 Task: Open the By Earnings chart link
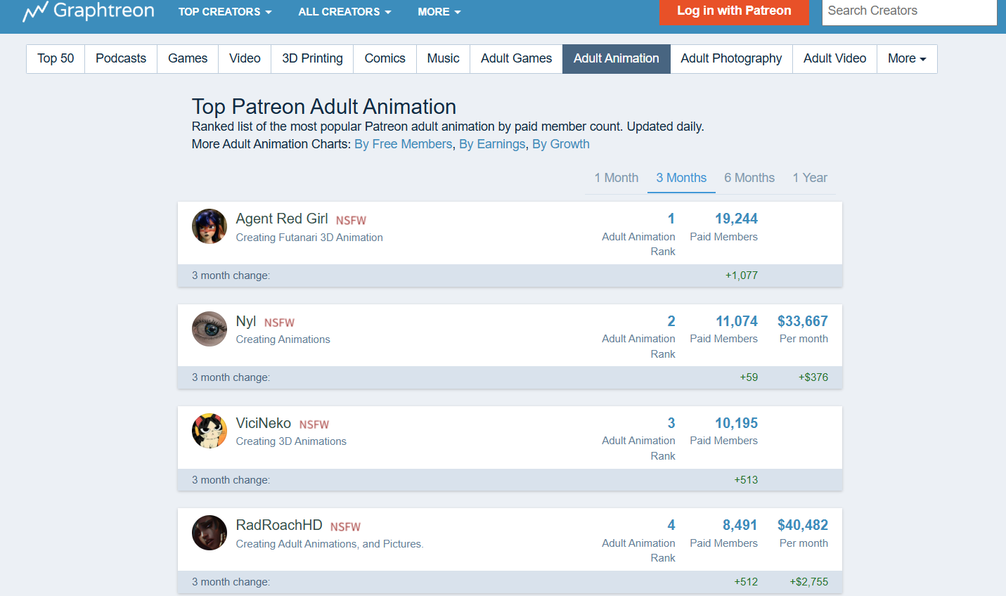(492, 144)
